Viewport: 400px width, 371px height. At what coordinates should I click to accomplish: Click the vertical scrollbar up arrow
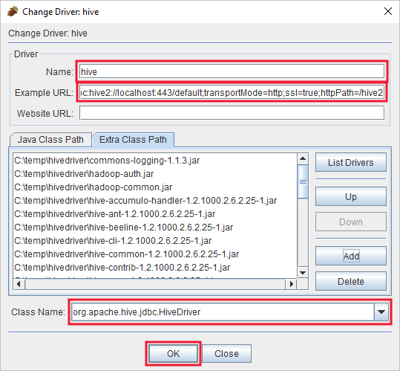pos(303,158)
